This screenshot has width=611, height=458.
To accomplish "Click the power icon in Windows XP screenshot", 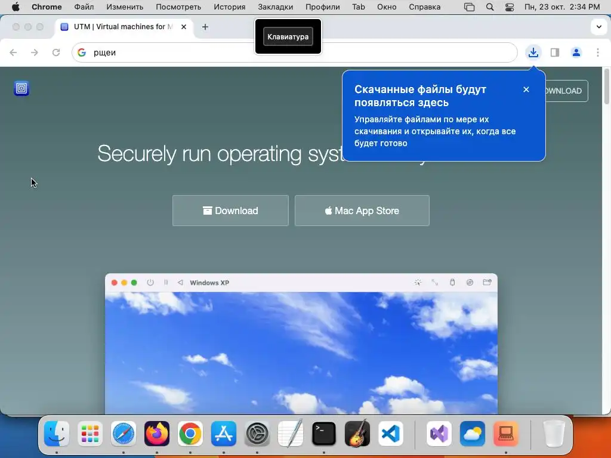I will tap(150, 283).
